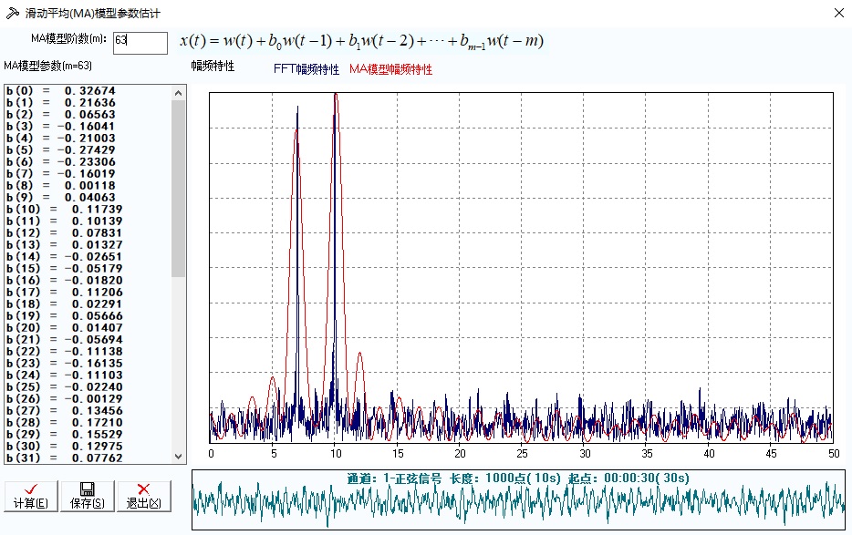Click the x-axis tick label 25
Image resolution: width=852 pixels, height=535 pixels.
(522, 454)
